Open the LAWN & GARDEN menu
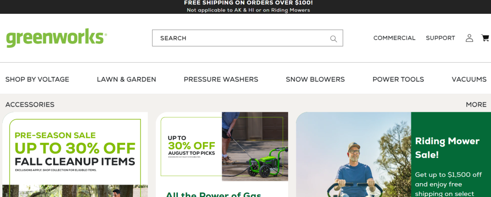The image size is (491, 197). coord(127,79)
